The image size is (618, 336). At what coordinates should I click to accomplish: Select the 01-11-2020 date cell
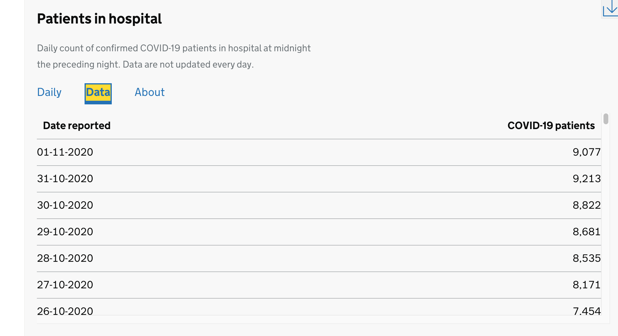click(65, 152)
